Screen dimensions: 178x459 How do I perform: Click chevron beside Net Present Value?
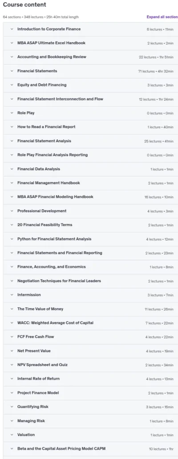point(12,351)
